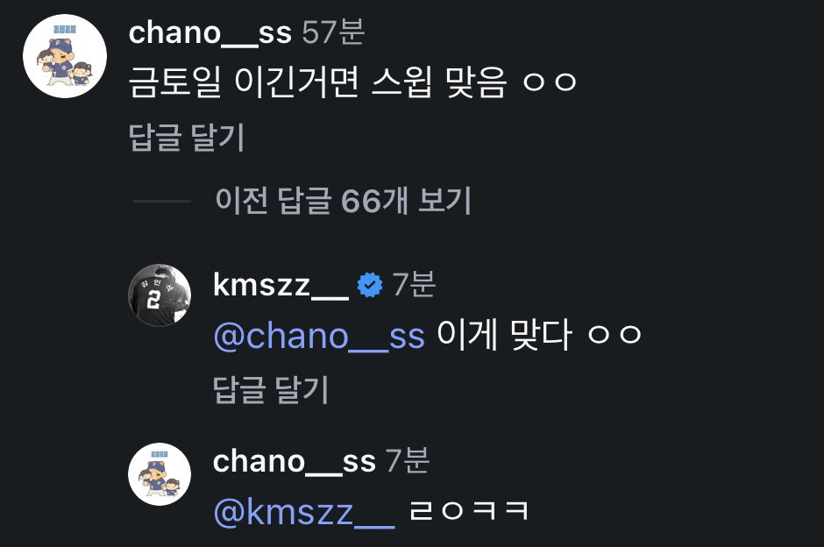This screenshot has height=547, width=824.
Task: Open the chano__ss username on the bottom reply
Action: [x=295, y=461]
